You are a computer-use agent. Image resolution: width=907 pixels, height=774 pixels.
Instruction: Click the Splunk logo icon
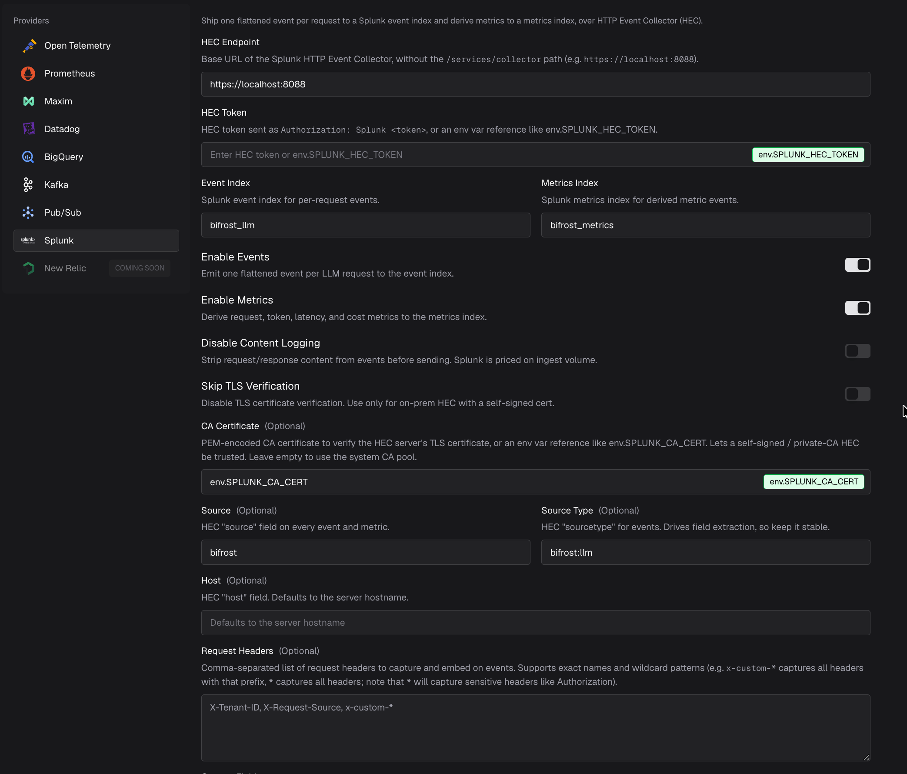(x=28, y=240)
